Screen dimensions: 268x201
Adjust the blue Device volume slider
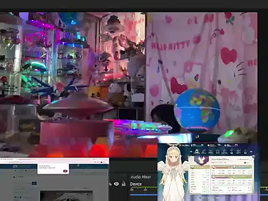pyautogui.click(x=143, y=195)
